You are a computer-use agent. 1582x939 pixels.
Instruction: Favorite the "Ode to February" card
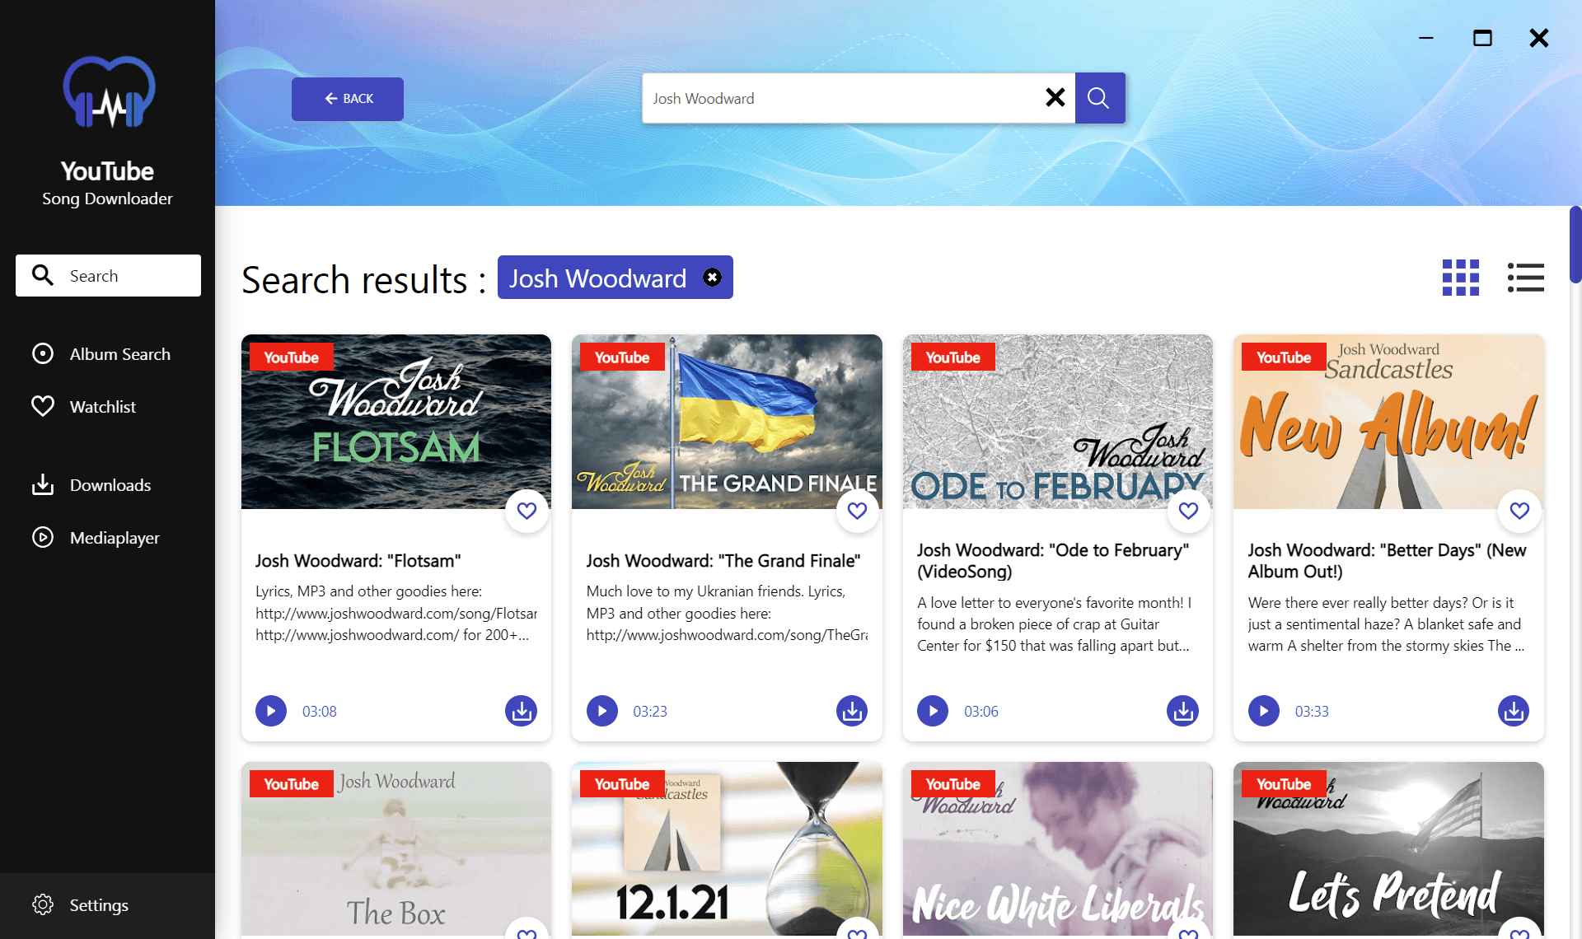pyautogui.click(x=1188, y=511)
